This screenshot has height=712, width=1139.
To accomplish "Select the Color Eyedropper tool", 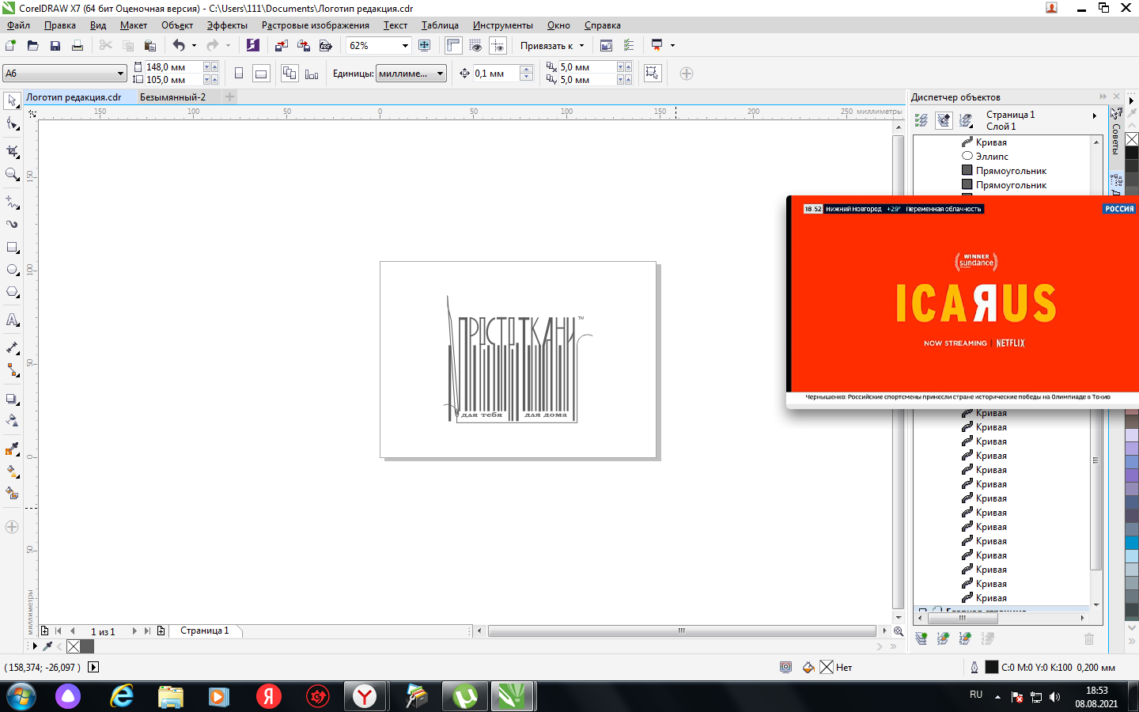I will point(12,449).
